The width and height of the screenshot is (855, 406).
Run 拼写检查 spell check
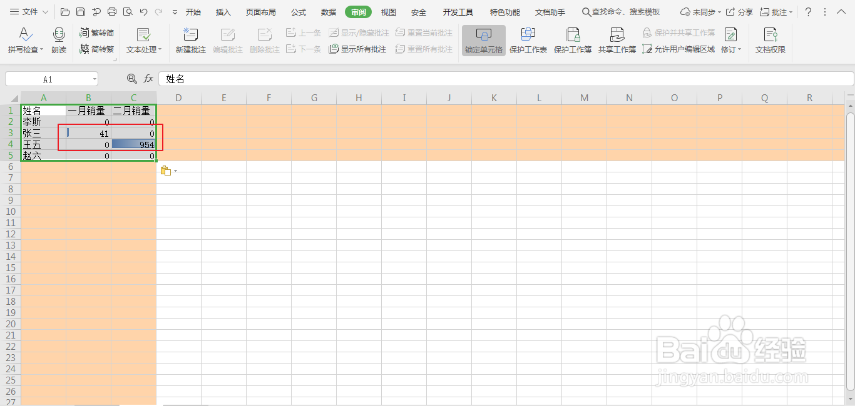point(26,41)
